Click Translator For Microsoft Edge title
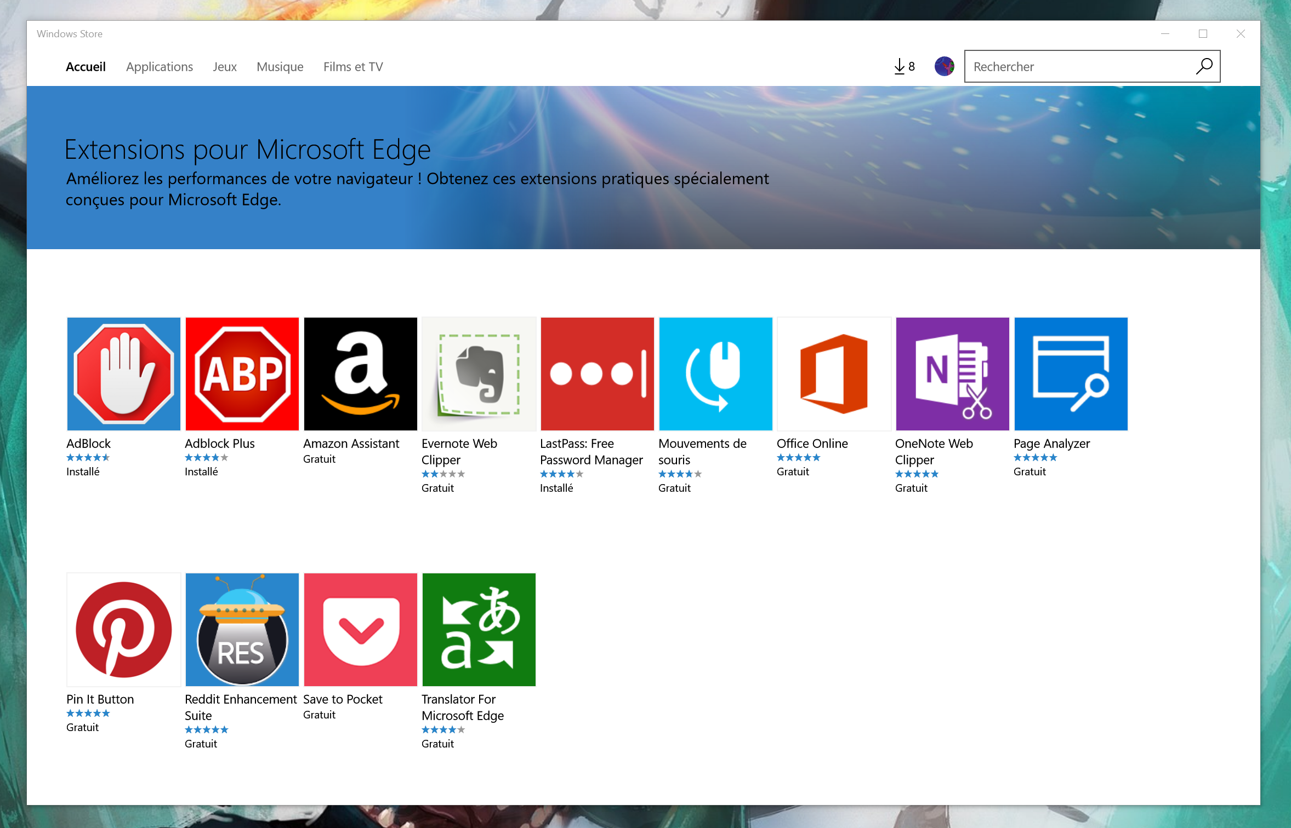Viewport: 1291px width, 828px height. tap(463, 708)
